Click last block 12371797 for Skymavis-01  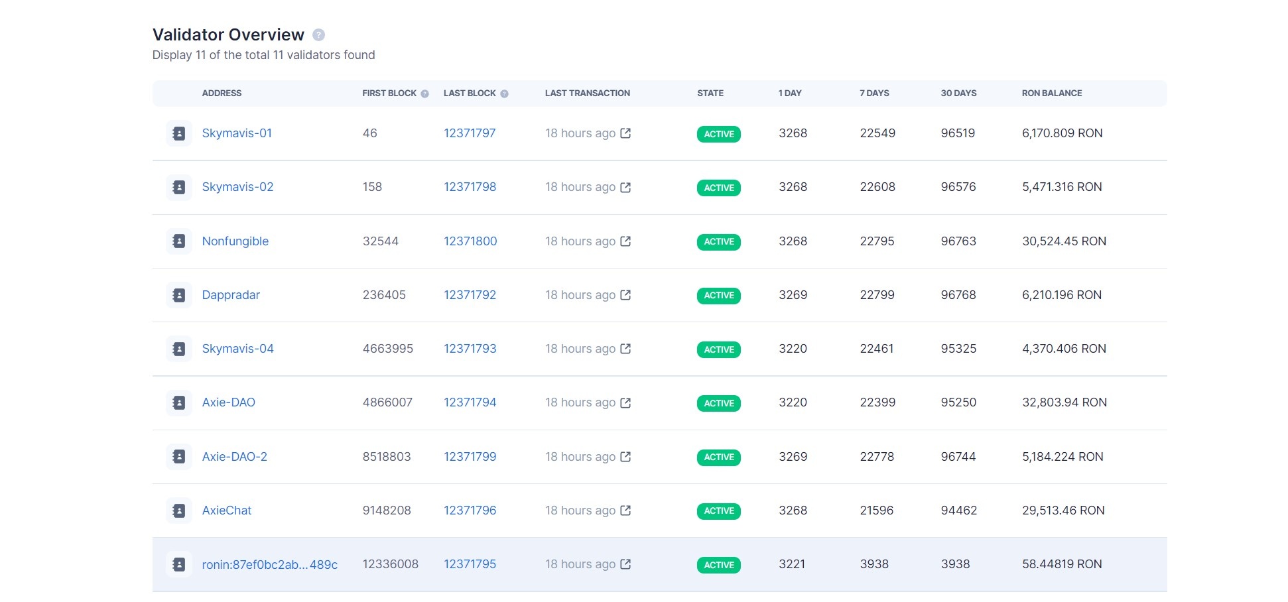(470, 133)
